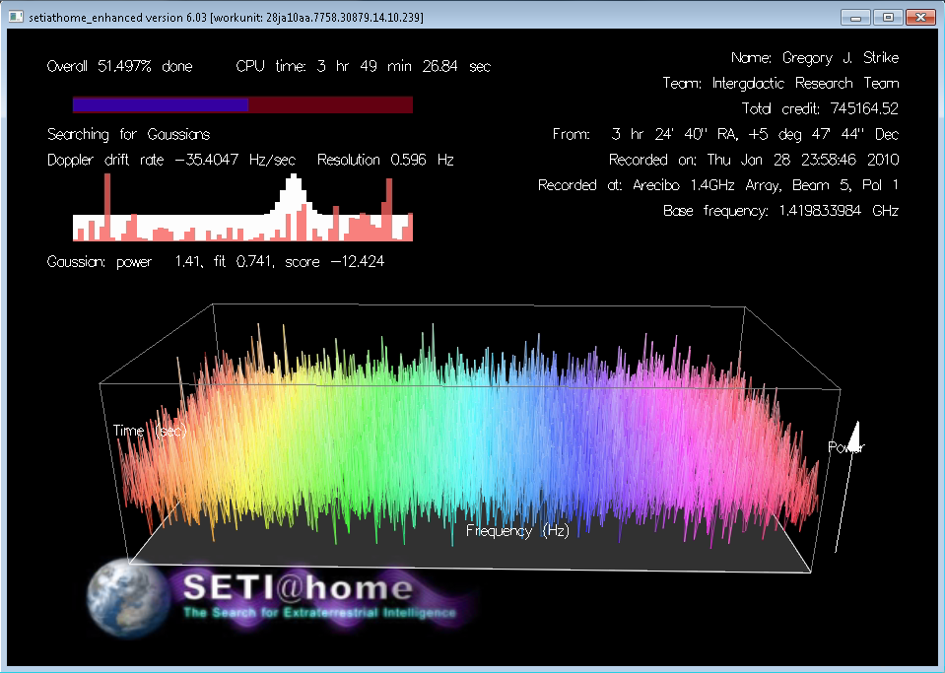The image size is (945, 673).
Task: Click the dark red remaining progress section
Action: [330, 105]
